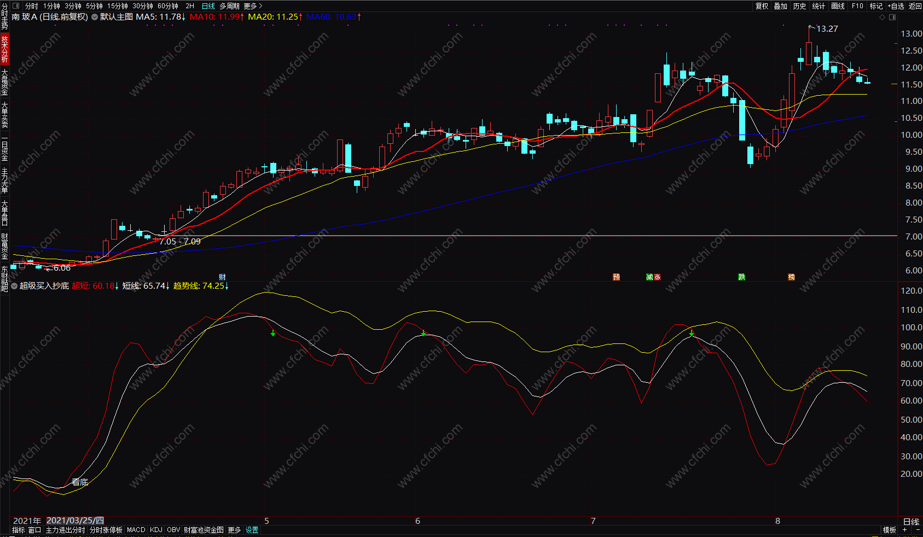Click the 减 event marker
The image size is (923, 537).
pyautogui.click(x=649, y=277)
